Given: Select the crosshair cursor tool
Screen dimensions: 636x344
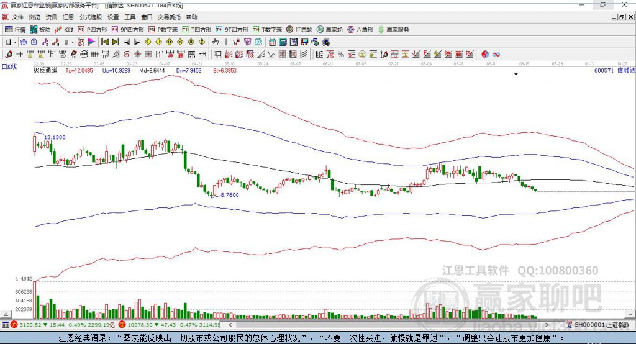Looking at the screenshot, I should pyautogui.click(x=226, y=42).
